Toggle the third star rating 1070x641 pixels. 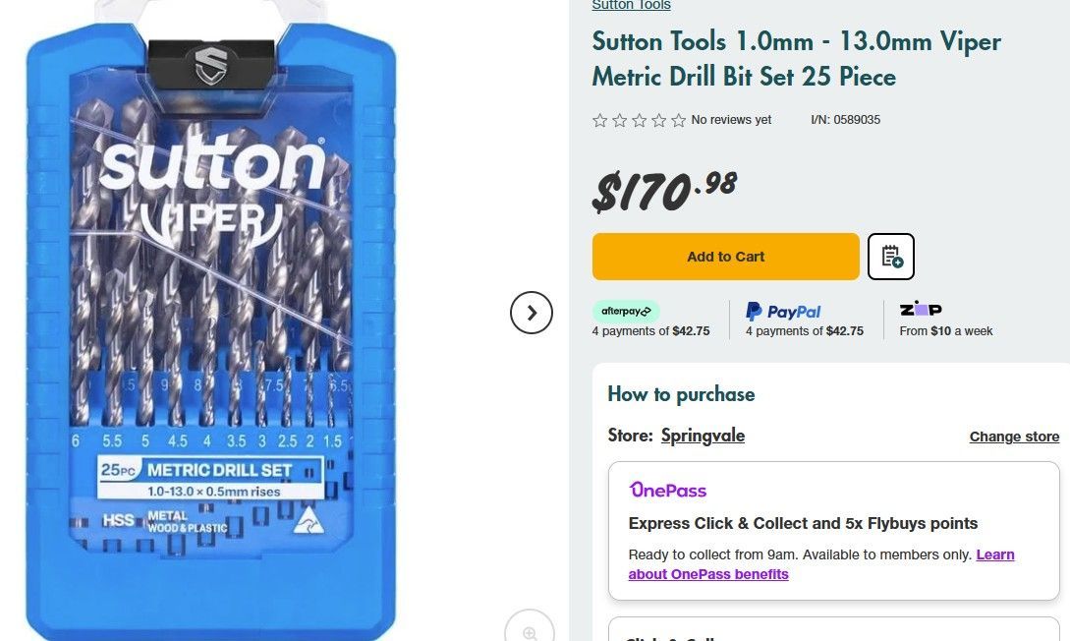pyautogui.click(x=639, y=120)
